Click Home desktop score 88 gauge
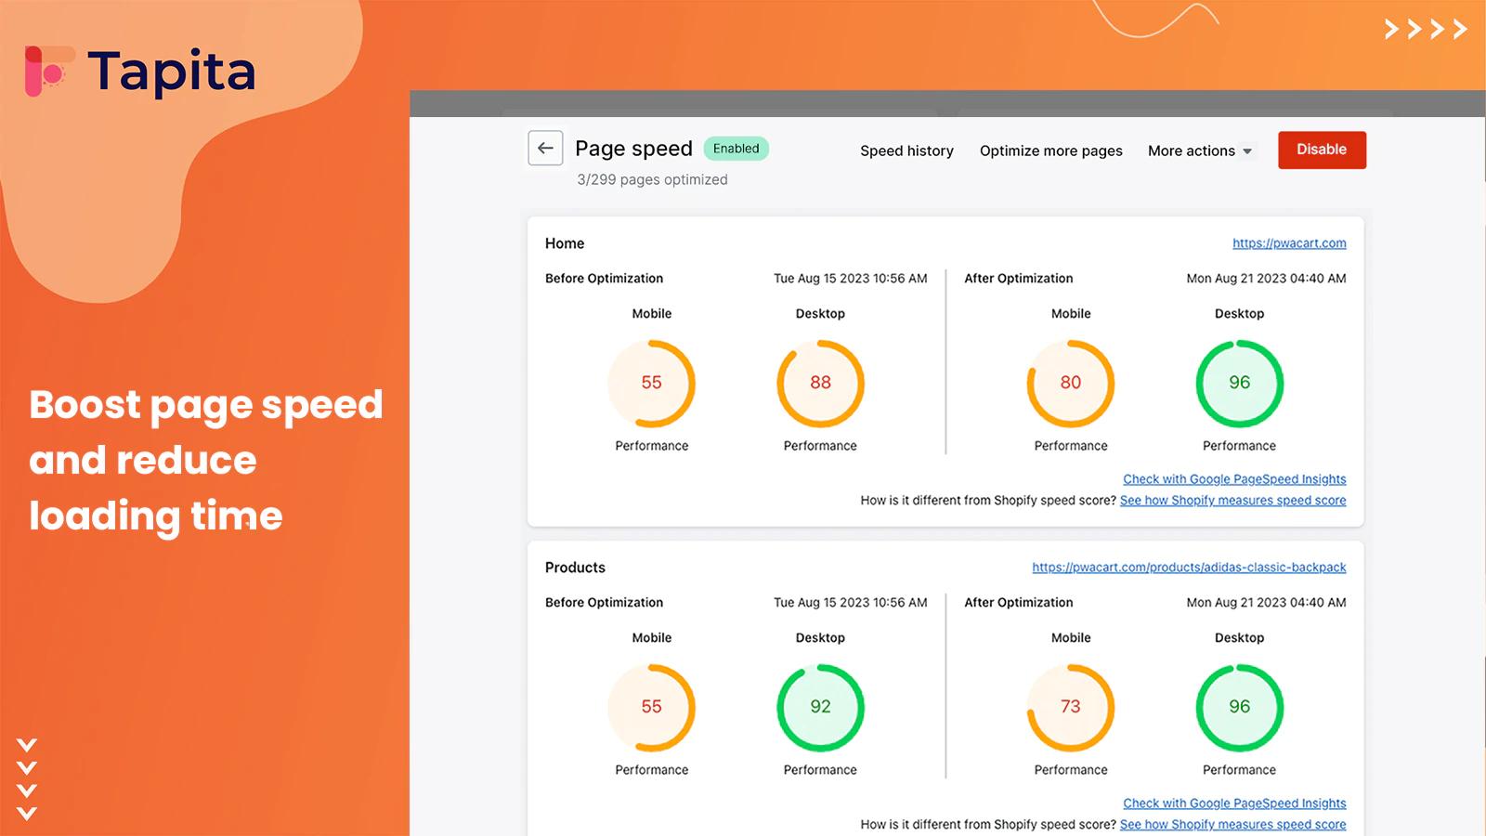1486x836 pixels. (820, 383)
